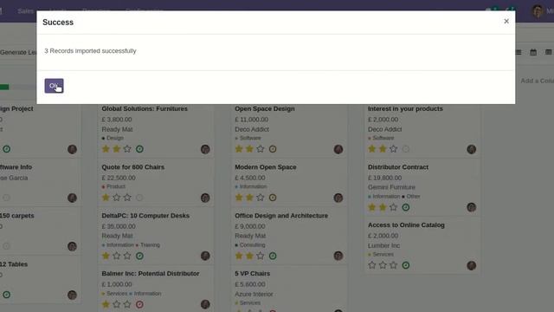Click salesperson avatar on Quote for 600 Chairs
Screen dimensions: 554x312
pos(205,198)
